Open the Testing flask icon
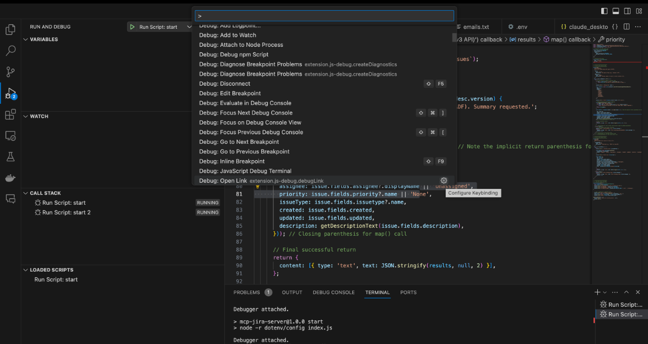Viewport: 648px width, 344px height. click(x=10, y=157)
